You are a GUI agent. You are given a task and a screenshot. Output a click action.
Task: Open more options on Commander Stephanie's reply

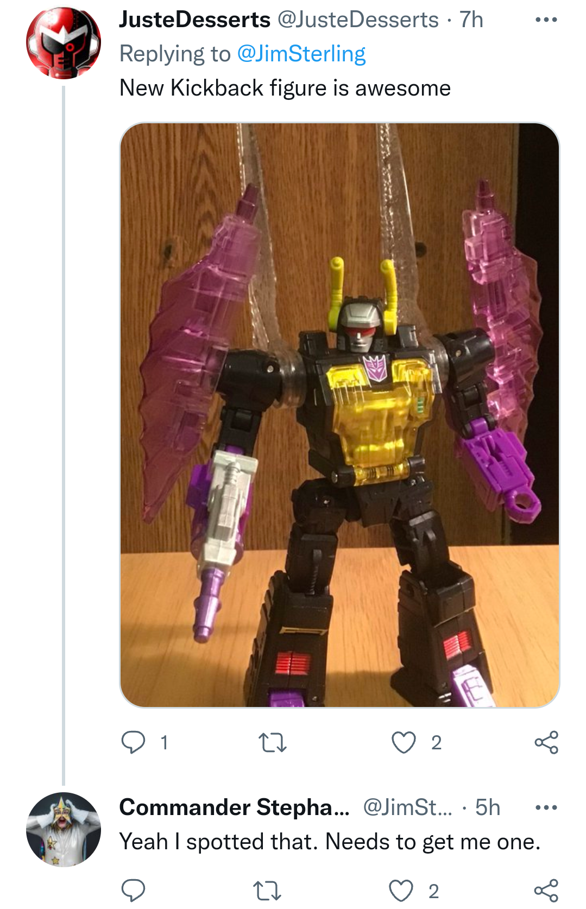tap(546, 807)
